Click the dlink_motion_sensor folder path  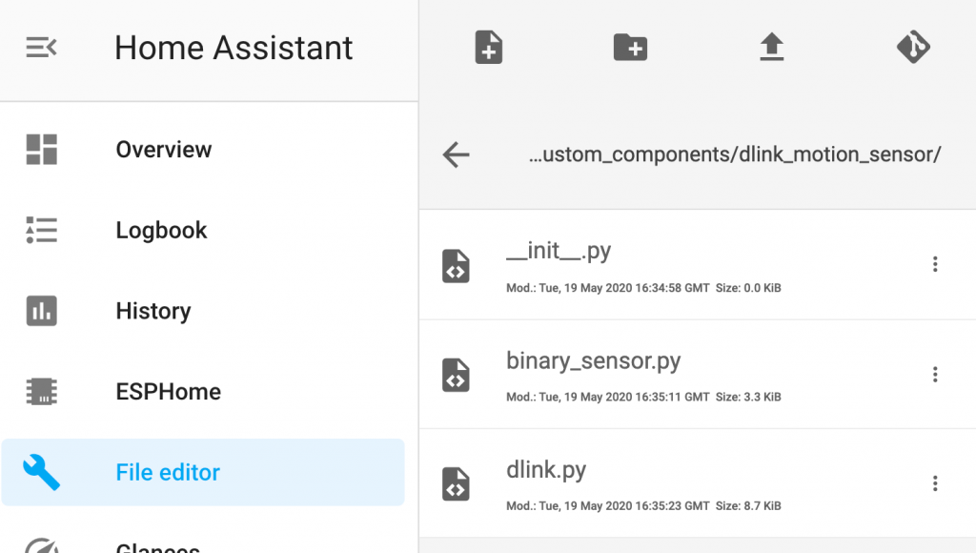[735, 154]
